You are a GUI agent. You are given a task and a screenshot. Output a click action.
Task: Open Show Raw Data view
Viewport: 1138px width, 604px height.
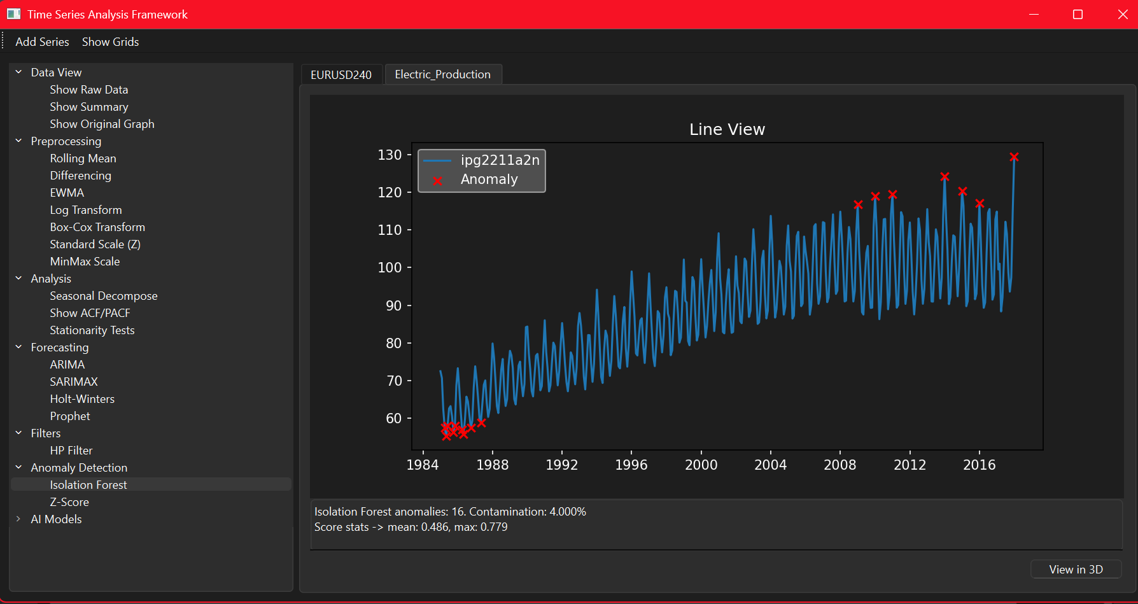(88, 89)
